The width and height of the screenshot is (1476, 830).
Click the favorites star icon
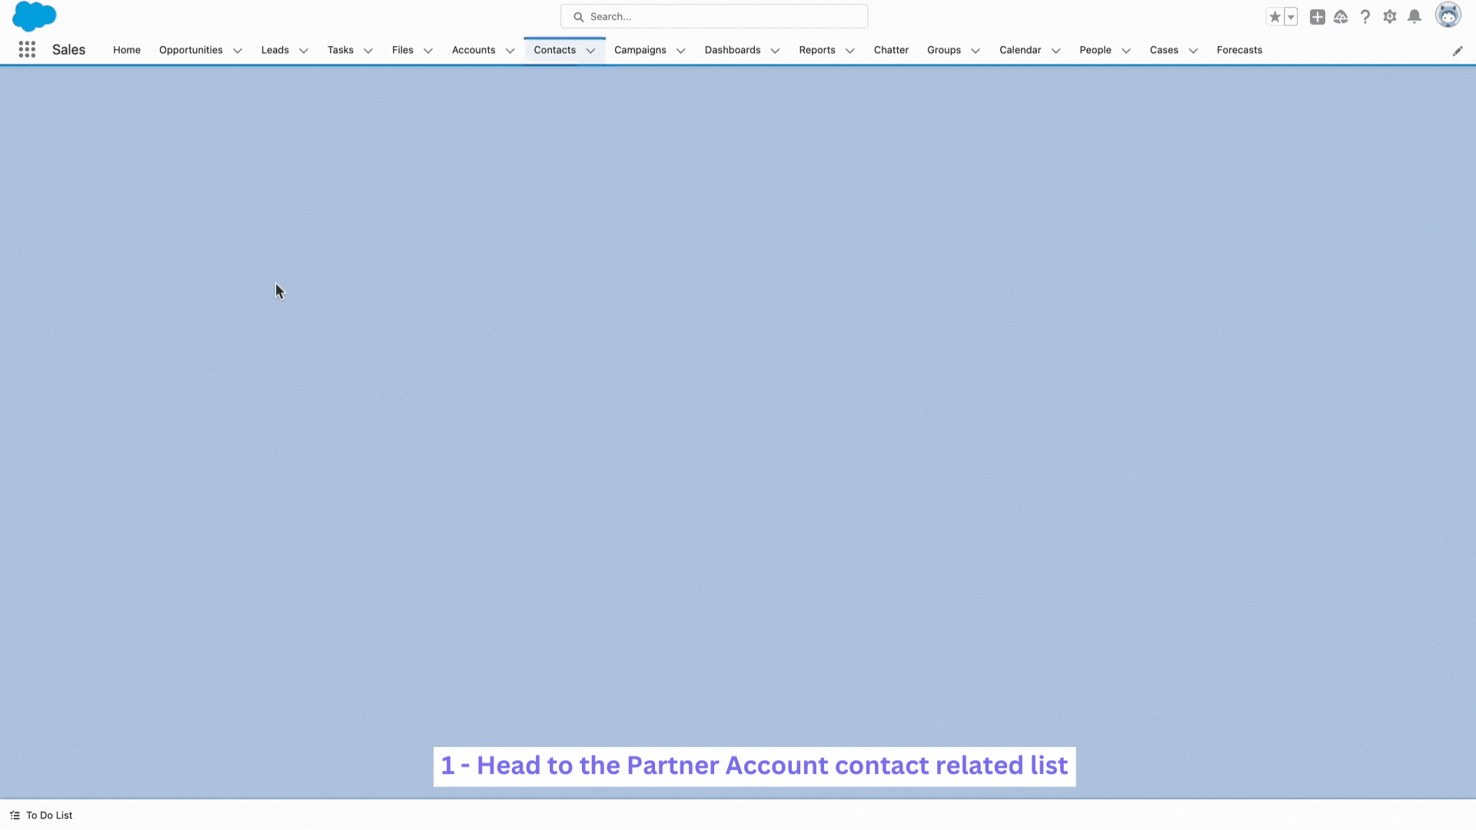coord(1275,16)
